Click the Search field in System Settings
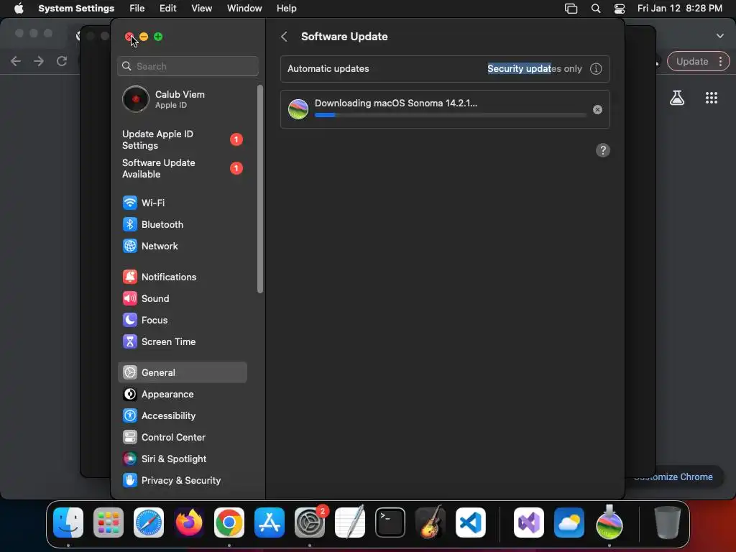The width and height of the screenshot is (736, 552). pyautogui.click(x=188, y=66)
